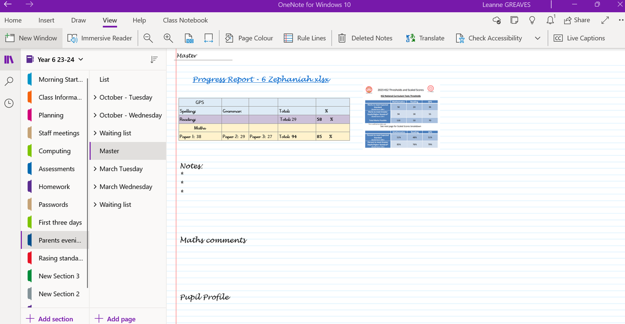This screenshot has width=625, height=324.
Task: Open the feed panel icon
Action: [x=514, y=20]
